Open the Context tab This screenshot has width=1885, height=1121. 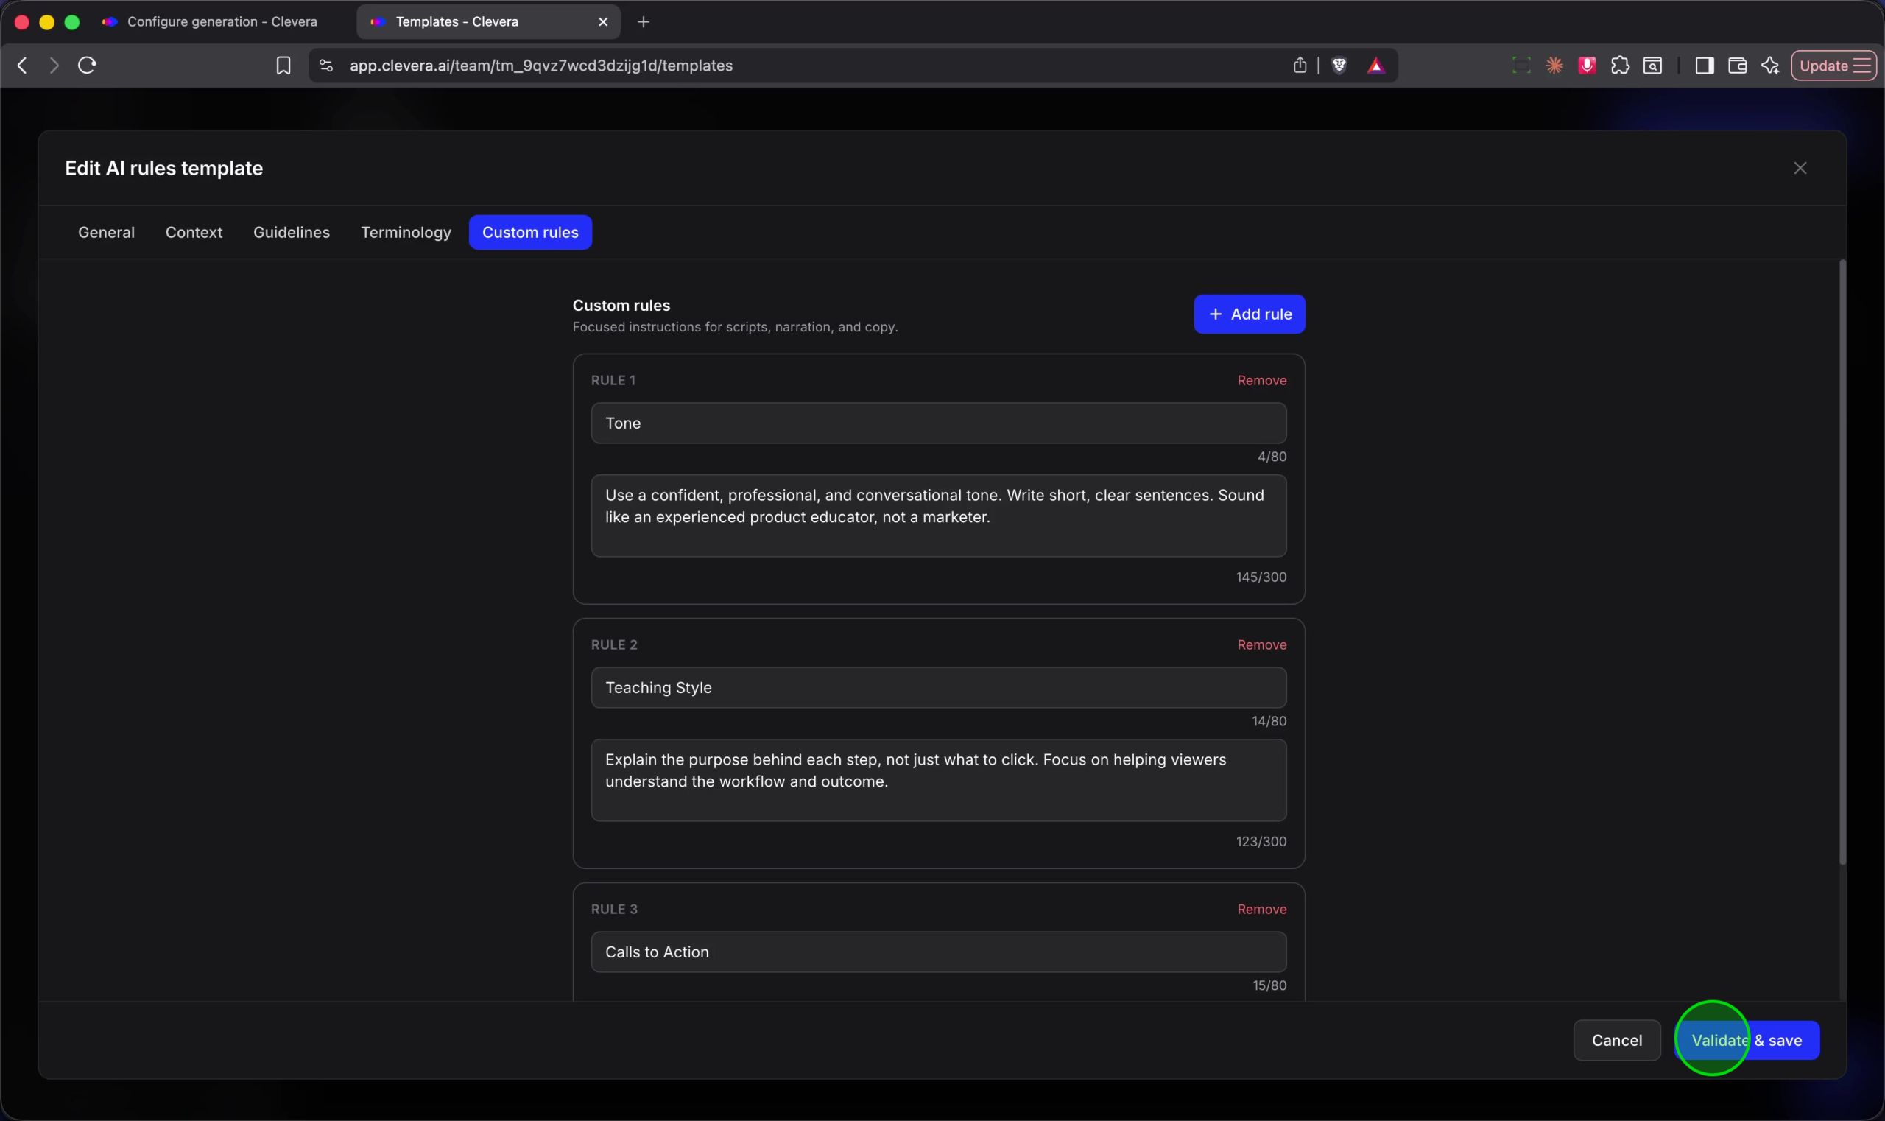pyautogui.click(x=194, y=233)
